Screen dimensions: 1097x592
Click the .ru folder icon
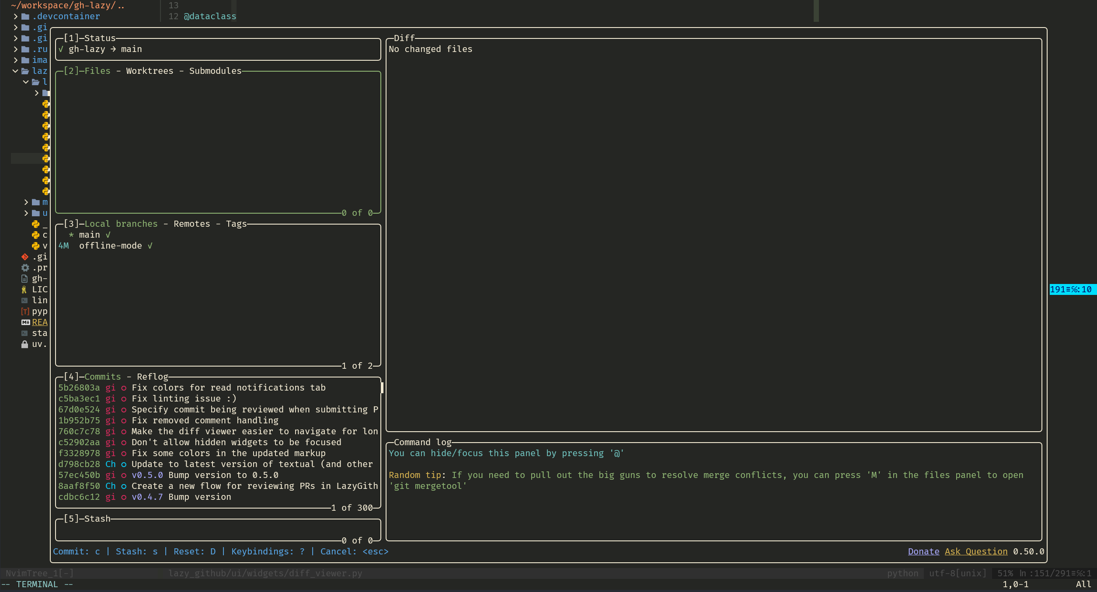point(25,49)
